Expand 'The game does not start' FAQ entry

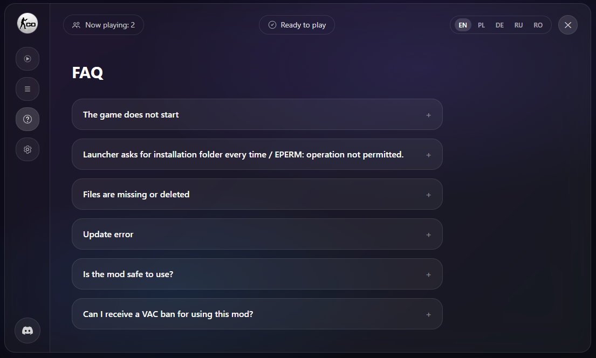coord(257,114)
